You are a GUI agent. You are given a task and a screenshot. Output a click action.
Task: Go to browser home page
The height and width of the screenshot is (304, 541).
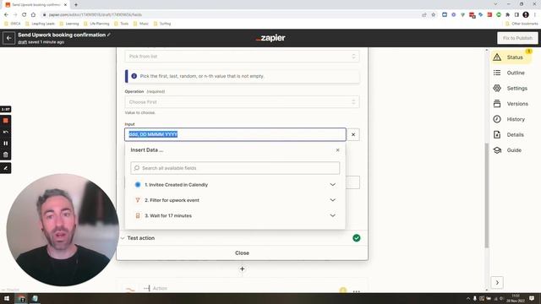pos(33,14)
